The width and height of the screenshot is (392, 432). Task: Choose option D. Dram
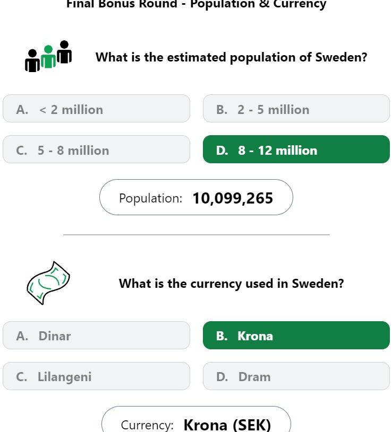[296, 376]
